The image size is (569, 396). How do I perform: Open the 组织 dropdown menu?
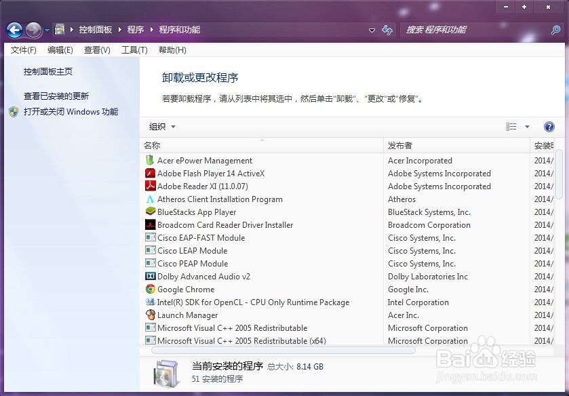(162, 127)
